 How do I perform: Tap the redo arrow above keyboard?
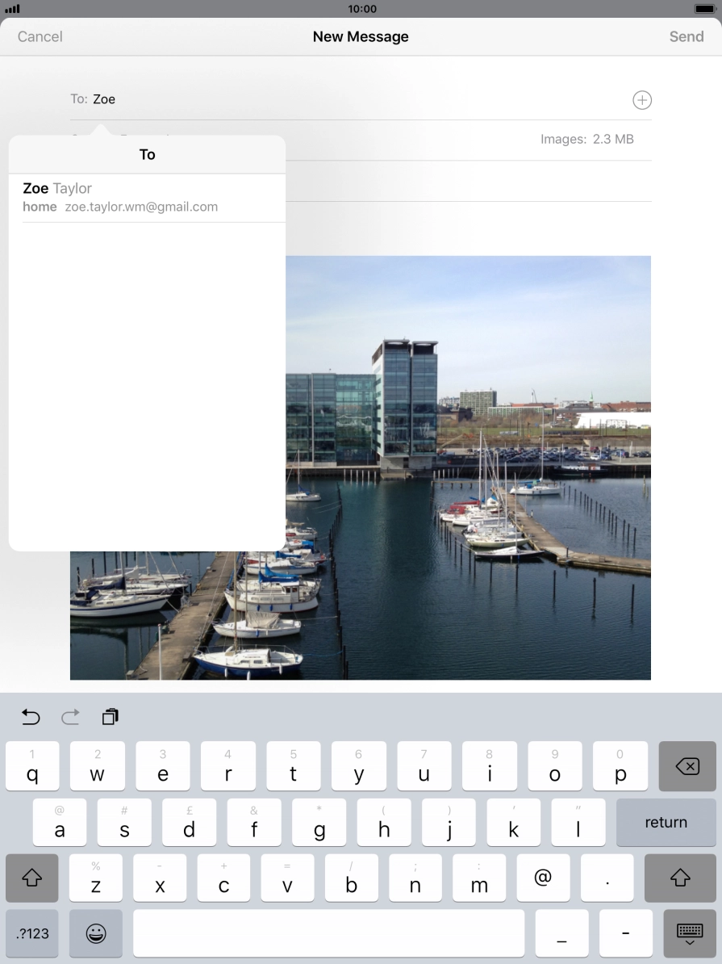click(x=71, y=716)
